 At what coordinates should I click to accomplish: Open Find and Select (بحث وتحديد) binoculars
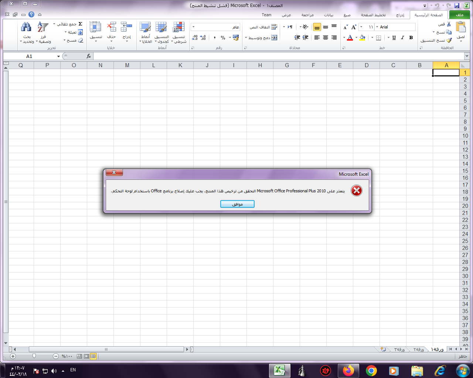27,33
